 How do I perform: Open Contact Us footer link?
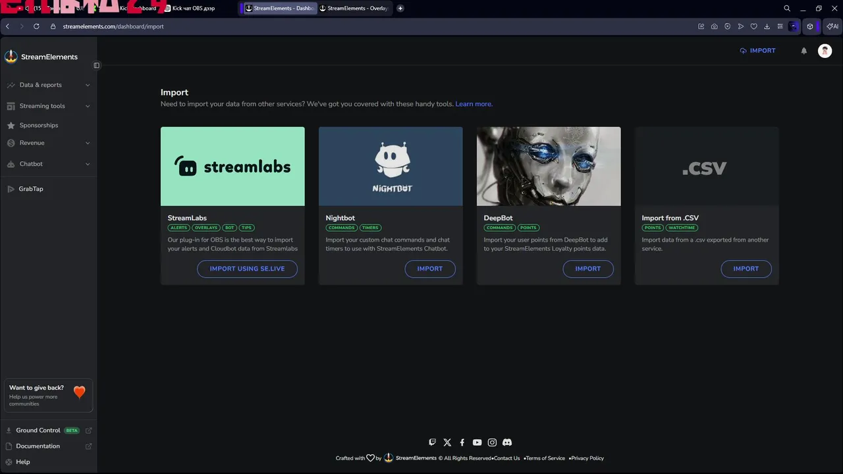coord(506,458)
